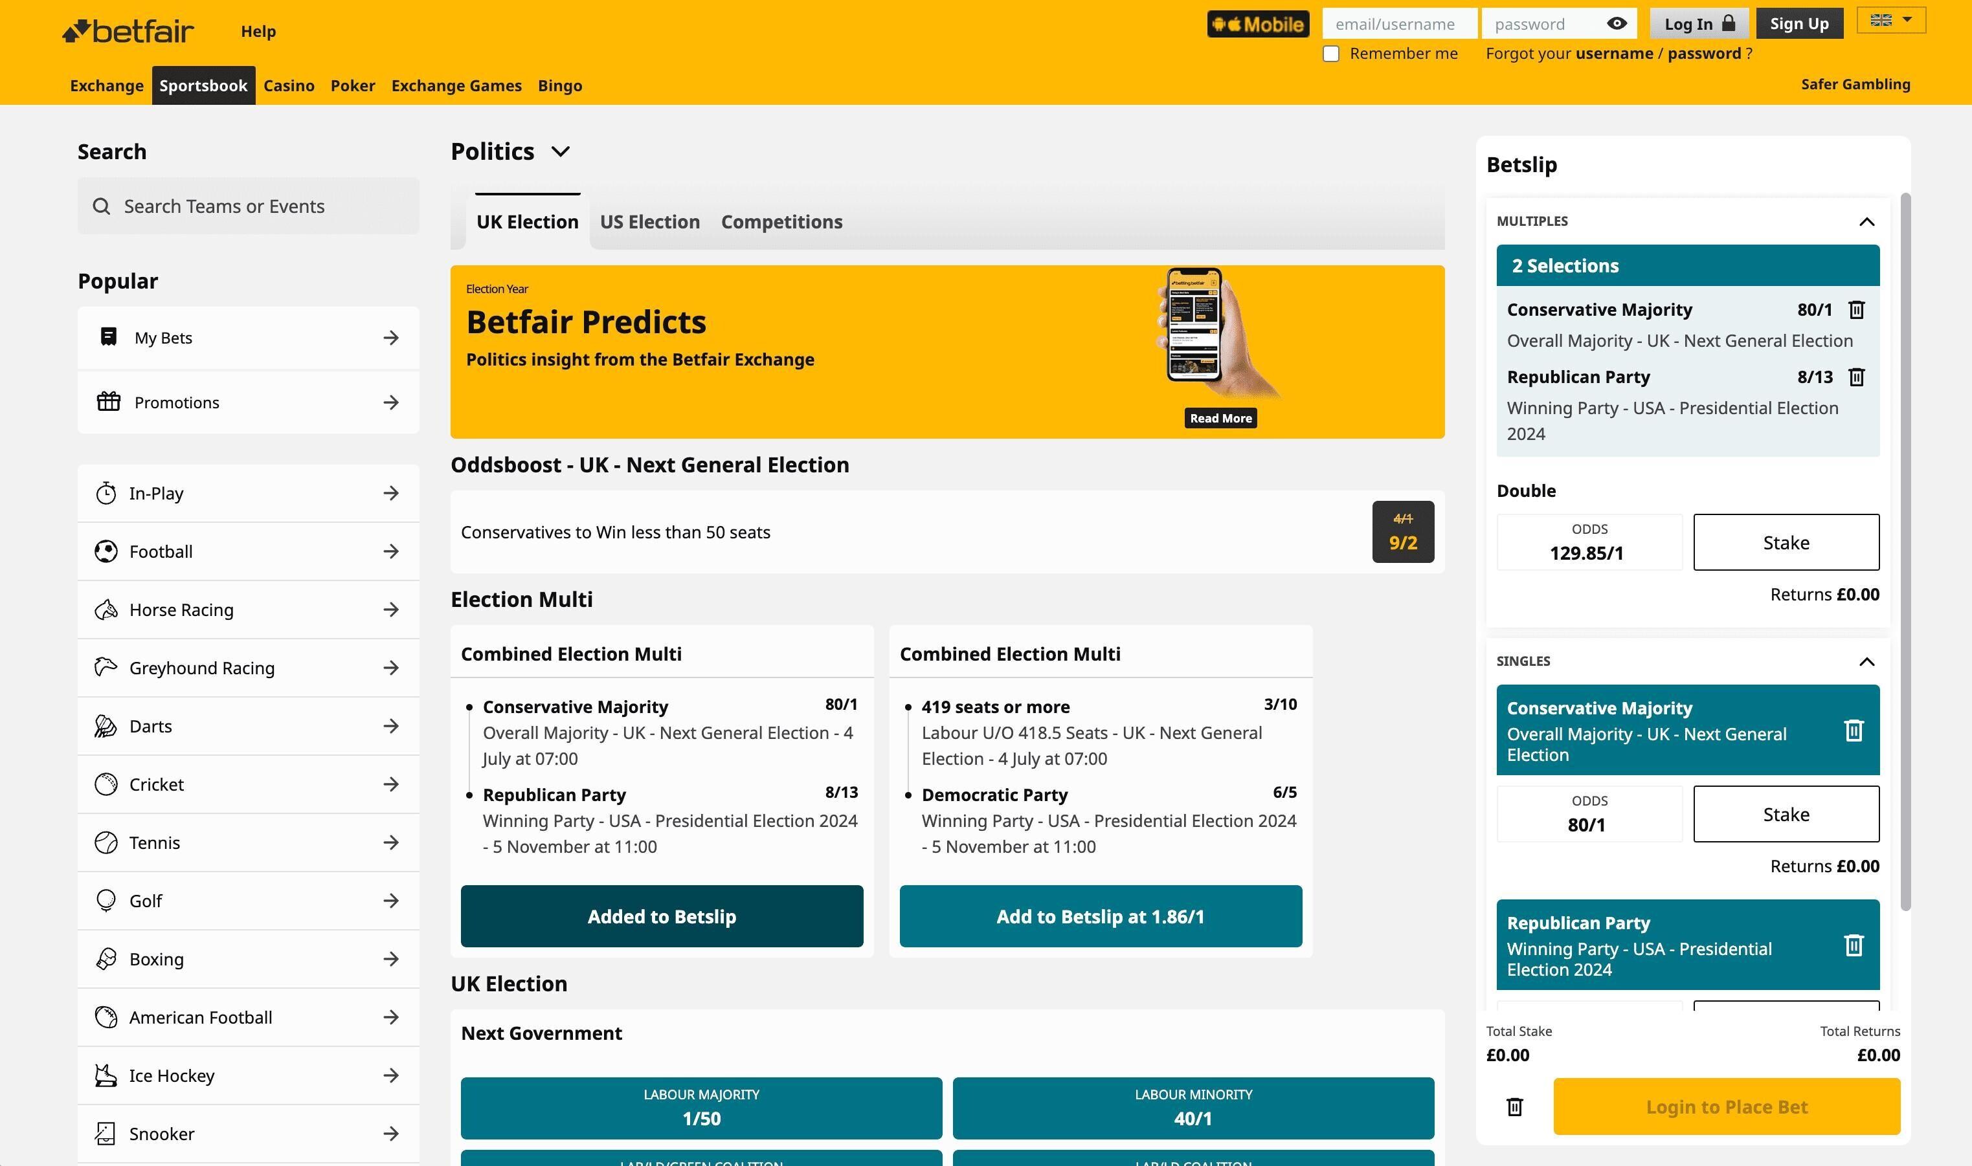Viewport: 1972px width, 1166px height.
Task: Switch to the UK Election tab
Action: pos(528,221)
